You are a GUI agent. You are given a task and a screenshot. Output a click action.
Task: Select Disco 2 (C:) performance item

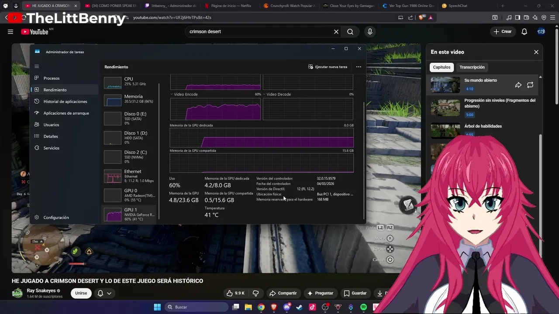coord(130,157)
